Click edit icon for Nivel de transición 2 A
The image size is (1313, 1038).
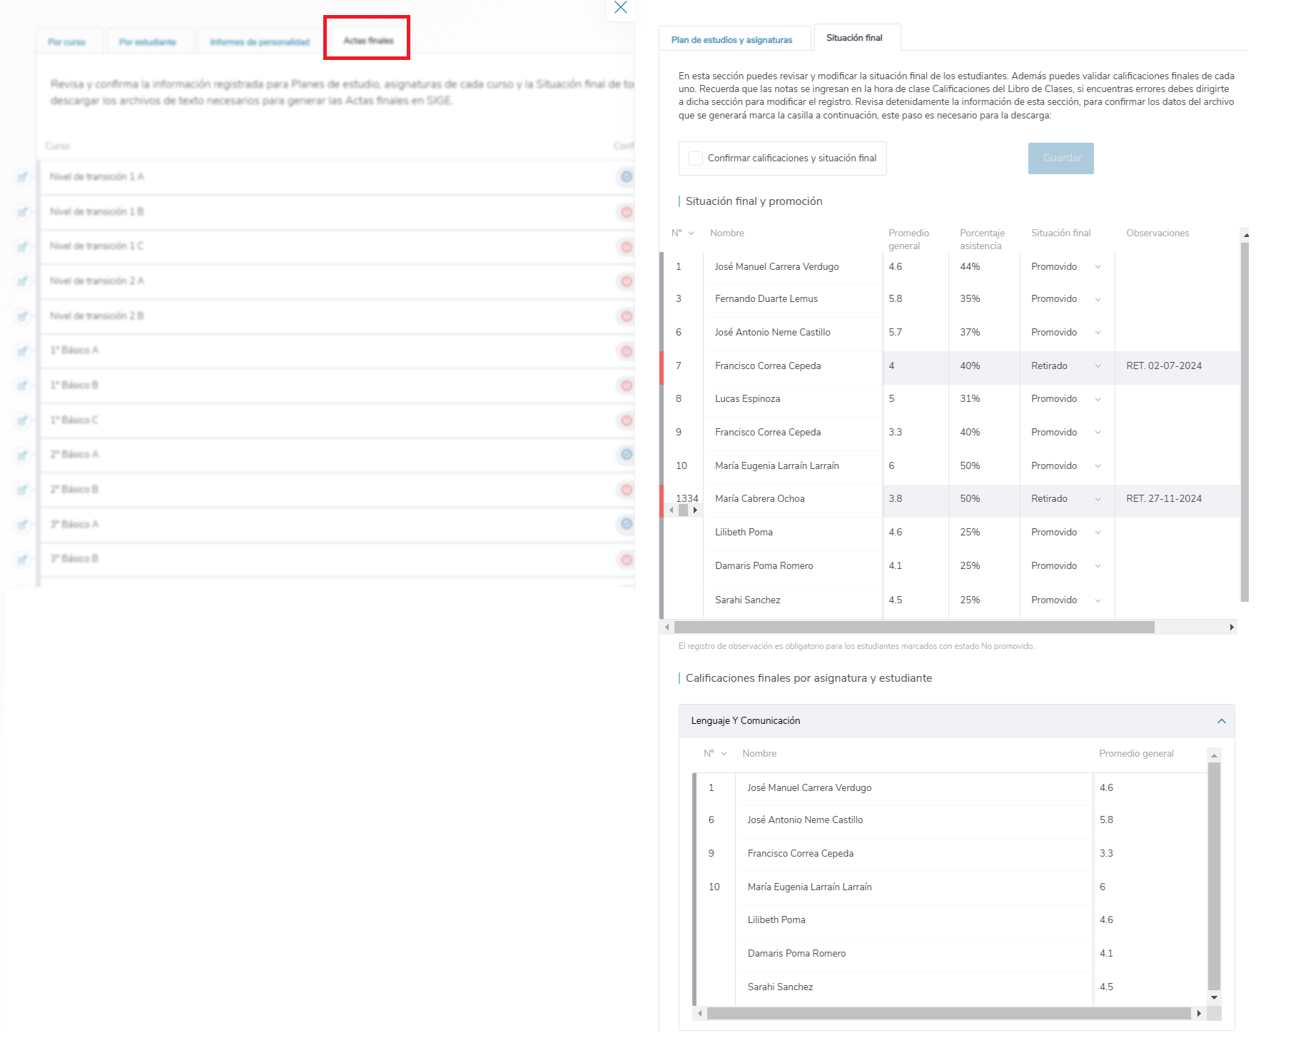(x=22, y=281)
